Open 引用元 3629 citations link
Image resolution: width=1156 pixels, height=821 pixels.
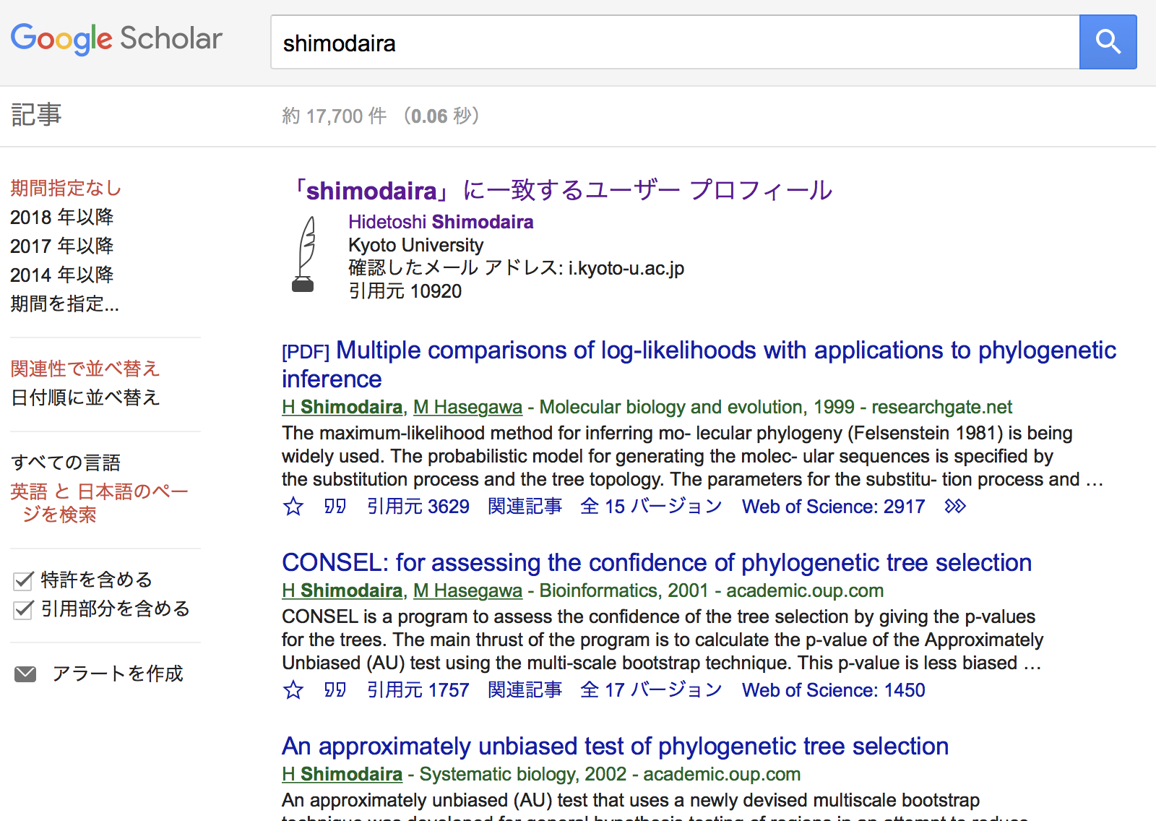click(x=418, y=507)
